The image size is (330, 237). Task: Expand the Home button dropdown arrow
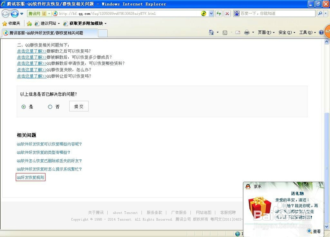(x=217, y=32)
